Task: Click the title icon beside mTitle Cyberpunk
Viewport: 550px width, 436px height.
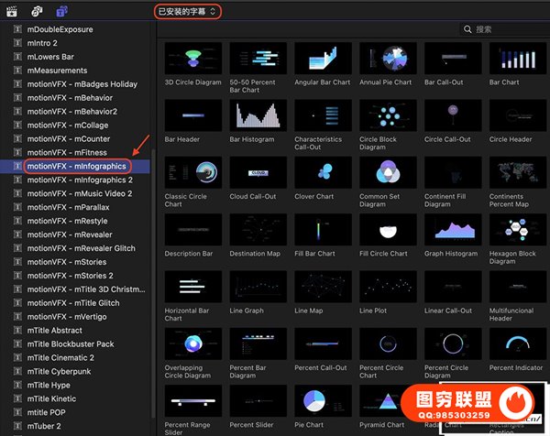Action: coord(17,371)
